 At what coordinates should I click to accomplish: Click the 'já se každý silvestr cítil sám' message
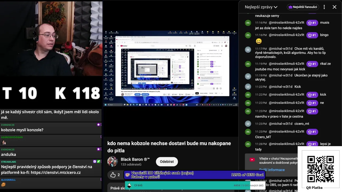(50, 115)
